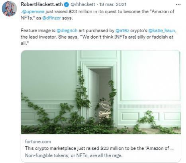Open the 18 mar. 2021 timestamp
Viewport: 186px width, 163px height.
[x=113, y=5]
